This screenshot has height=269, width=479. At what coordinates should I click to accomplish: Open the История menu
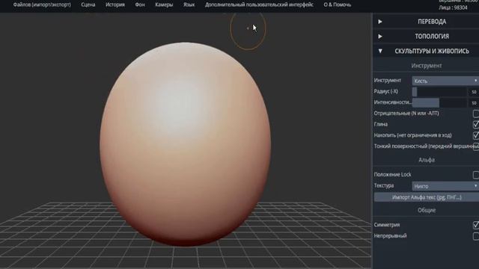(115, 5)
